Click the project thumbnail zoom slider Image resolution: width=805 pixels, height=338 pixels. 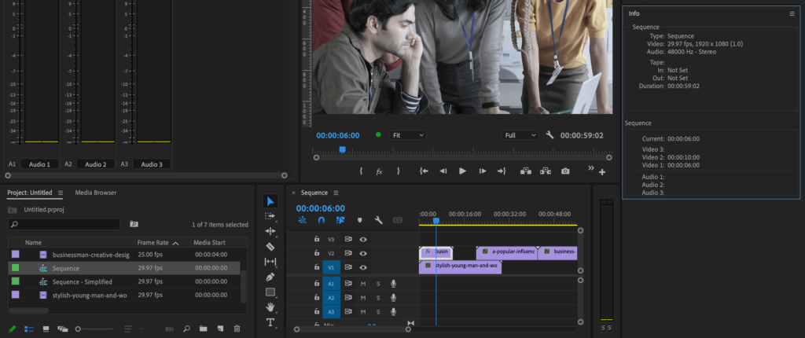[79, 329]
